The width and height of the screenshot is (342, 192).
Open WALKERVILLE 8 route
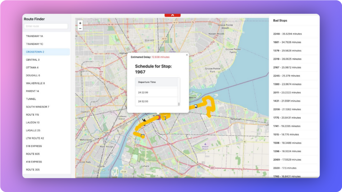[x=35, y=83]
